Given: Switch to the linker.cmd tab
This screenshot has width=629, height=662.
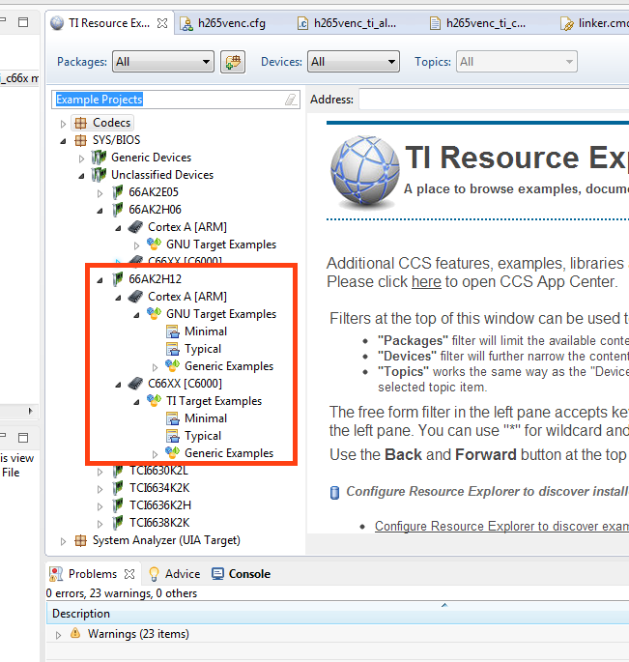Looking at the screenshot, I should click(594, 23).
